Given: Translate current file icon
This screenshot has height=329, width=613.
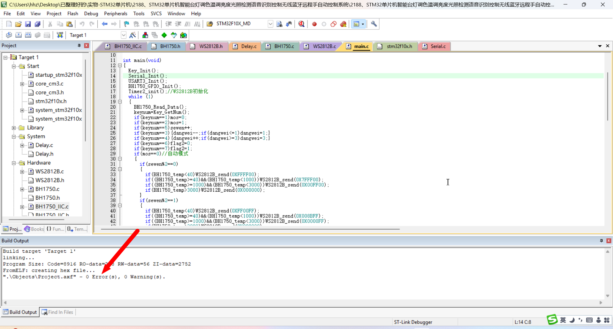Looking at the screenshot, I should coord(9,35).
